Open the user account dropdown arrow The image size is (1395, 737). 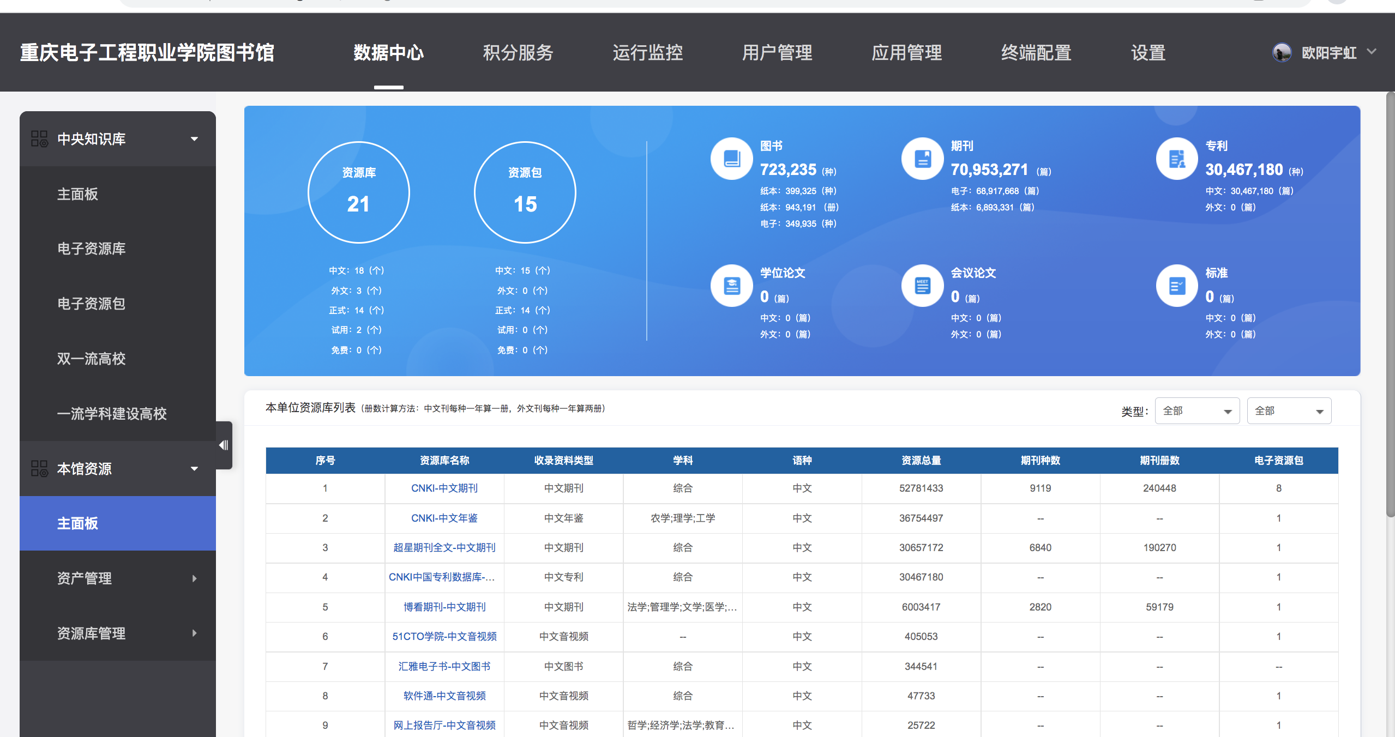(1372, 52)
